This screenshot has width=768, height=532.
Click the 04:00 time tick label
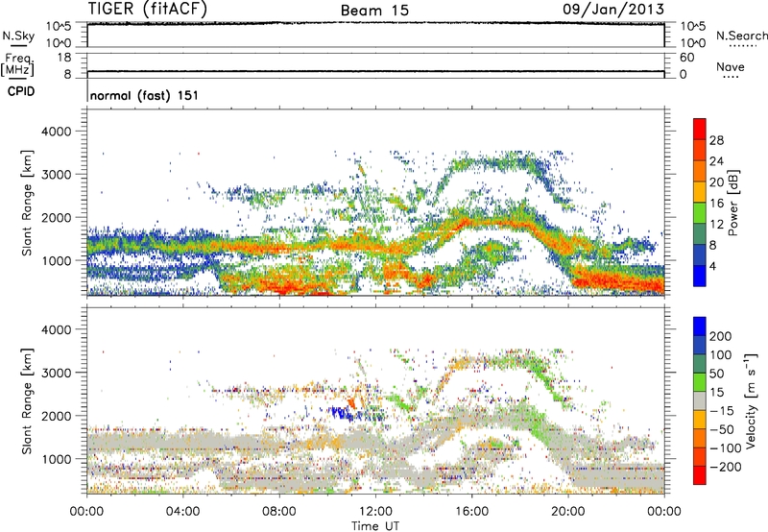click(182, 512)
